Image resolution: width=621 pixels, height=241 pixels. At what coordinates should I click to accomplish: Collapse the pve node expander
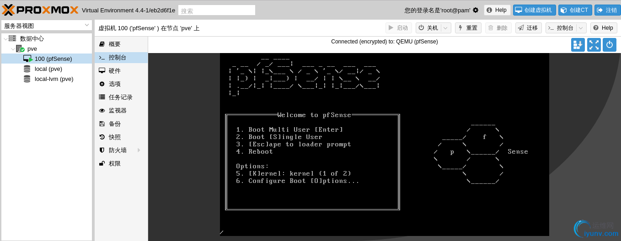pyautogui.click(x=13, y=49)
